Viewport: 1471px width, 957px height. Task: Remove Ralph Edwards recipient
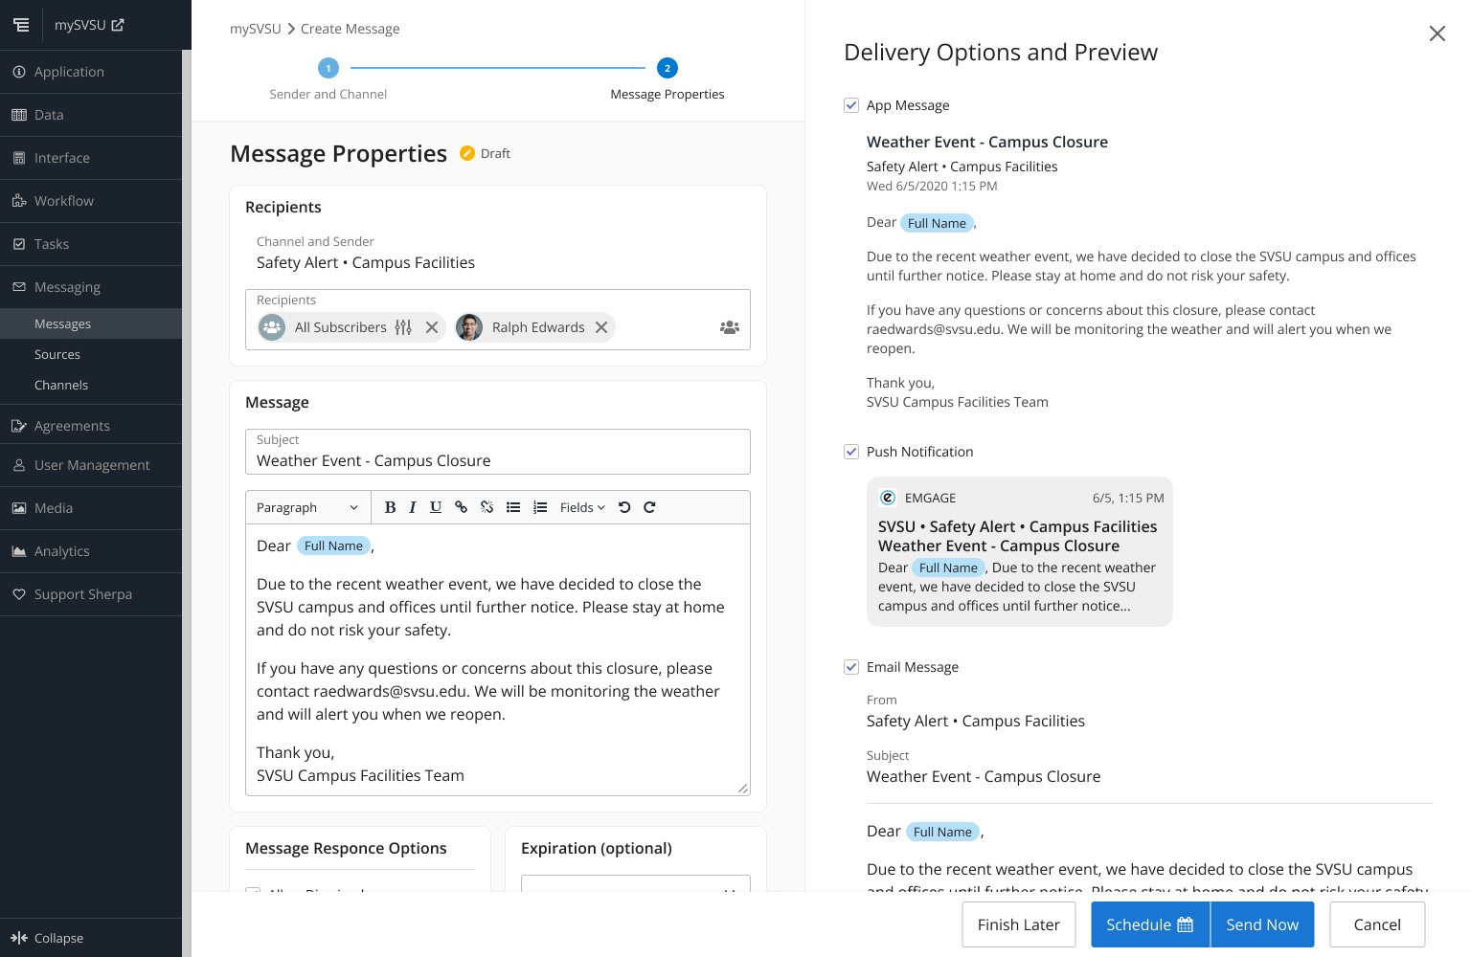(601, 327)
